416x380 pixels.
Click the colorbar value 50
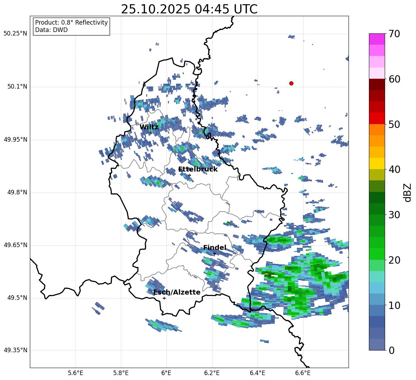point(394,124)
